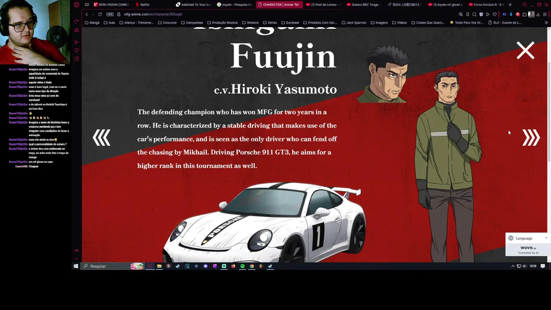The height and width of the screenshot is (310, 551).
Task: Go back in the browser toolbar
Action: (x=87, y=14)
